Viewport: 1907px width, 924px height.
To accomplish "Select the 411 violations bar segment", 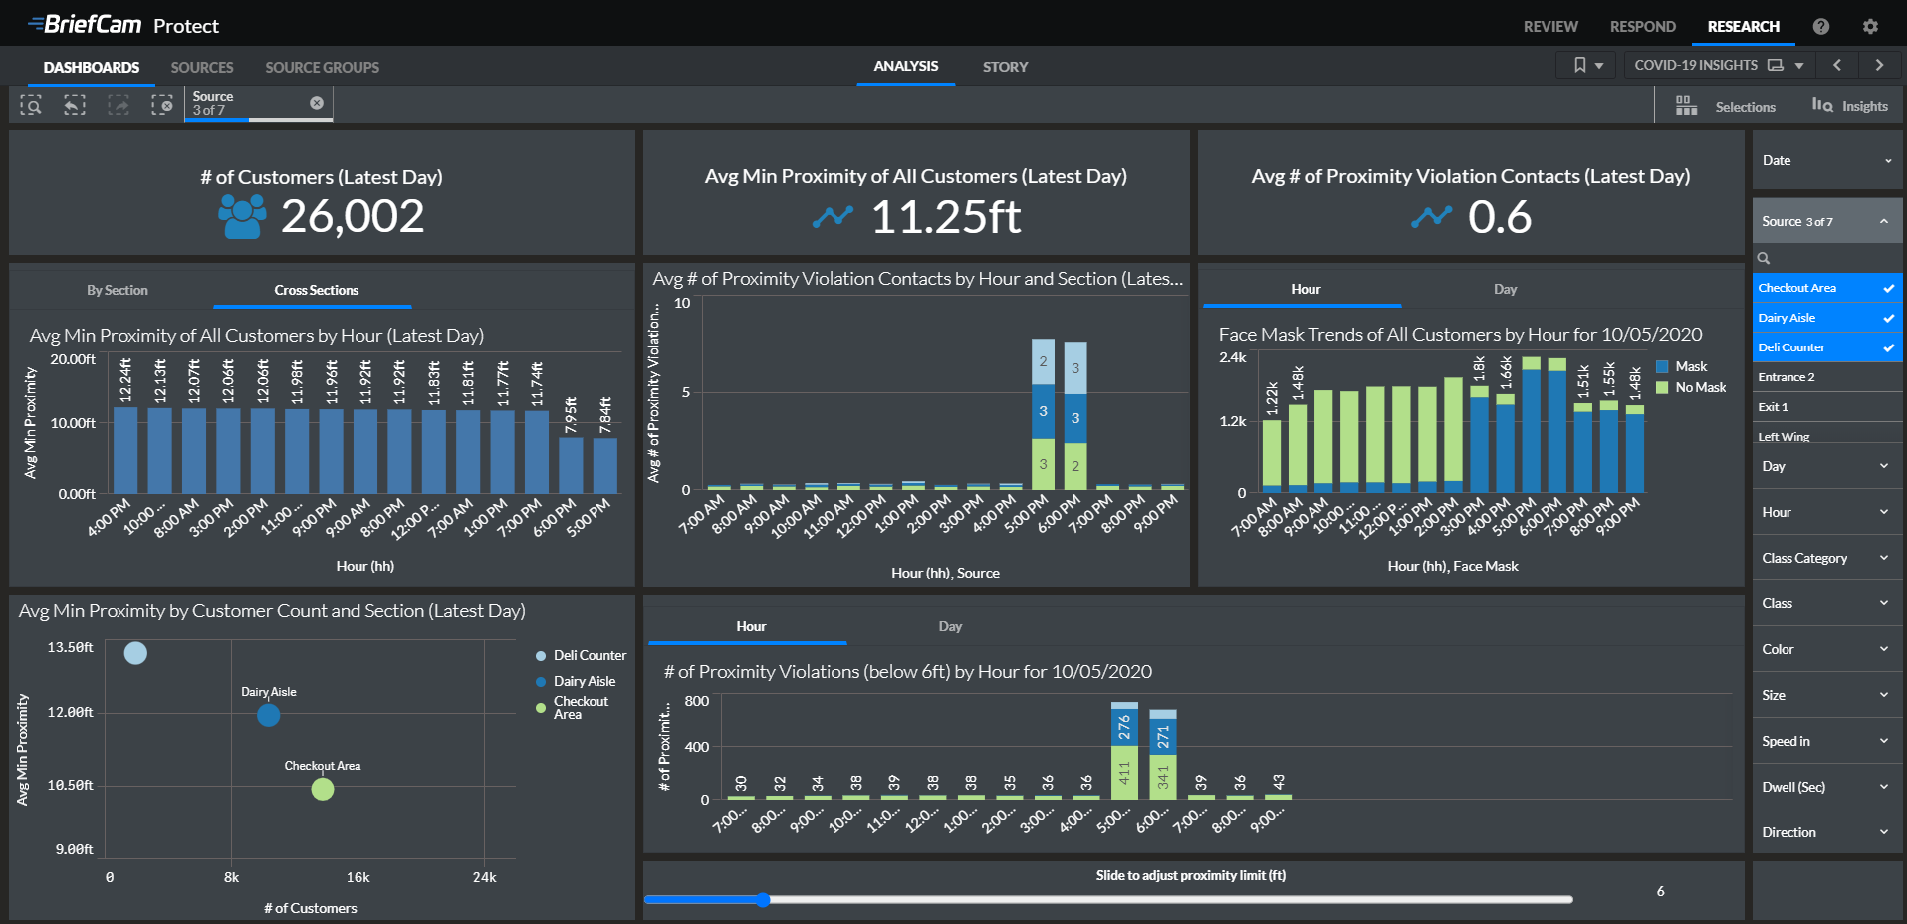I will (1124, 772).
